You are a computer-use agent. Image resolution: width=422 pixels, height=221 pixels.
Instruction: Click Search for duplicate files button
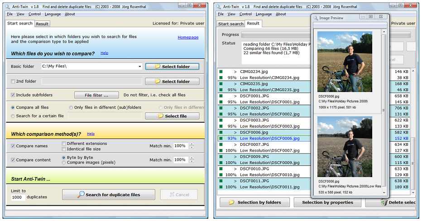click(109, 194)
